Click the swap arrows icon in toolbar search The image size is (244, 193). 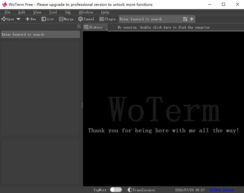coord(185,19)
